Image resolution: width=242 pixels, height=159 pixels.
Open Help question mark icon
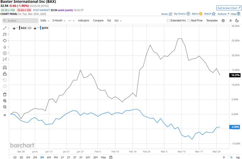239,14
